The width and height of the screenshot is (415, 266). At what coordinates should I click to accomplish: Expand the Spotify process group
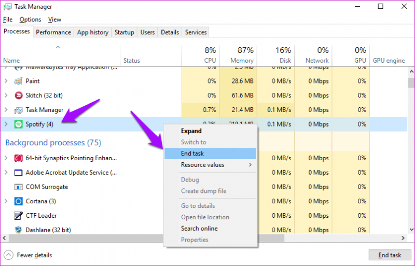click(x=6, y=124)
